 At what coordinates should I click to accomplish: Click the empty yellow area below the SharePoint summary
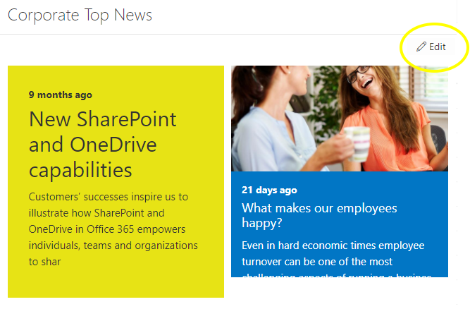pos(116,282)
